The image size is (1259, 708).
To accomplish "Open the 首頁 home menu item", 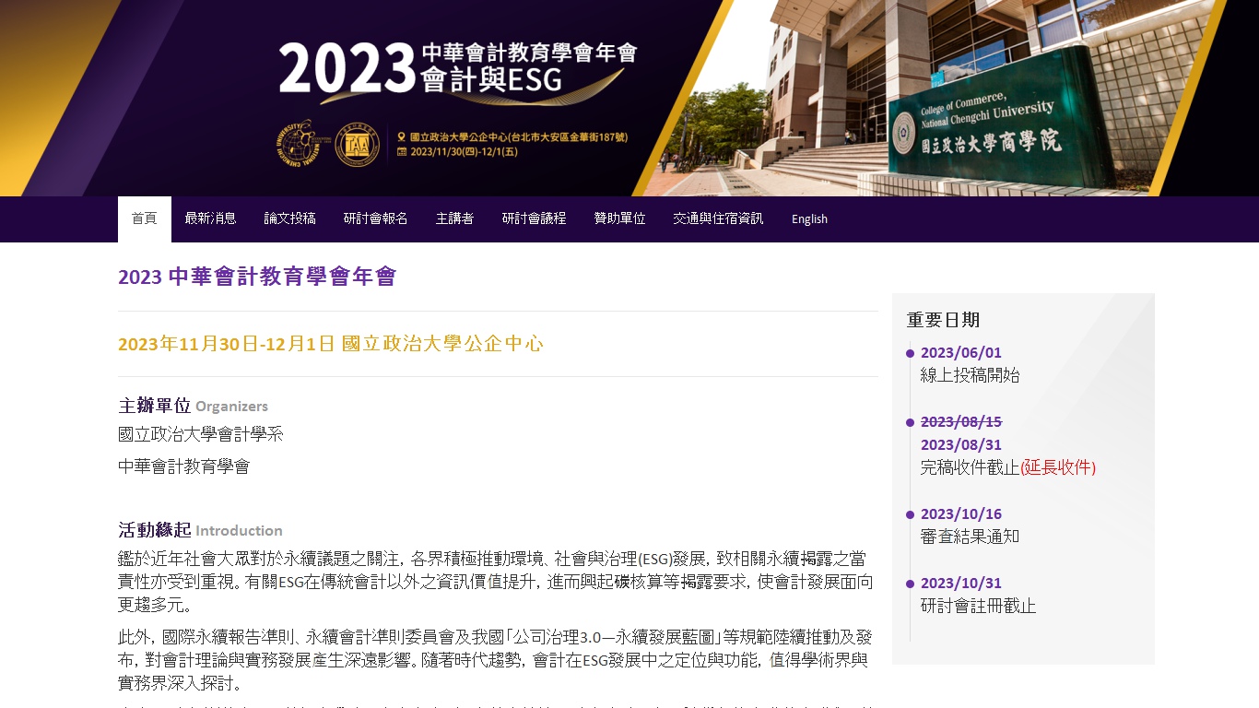I will (x=145, y=219).
